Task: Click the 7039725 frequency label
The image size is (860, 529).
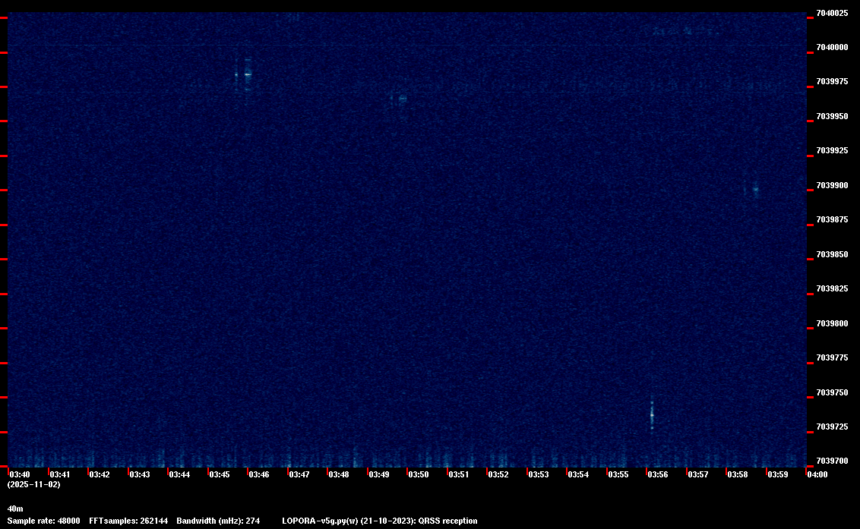Action: point(832,427)
